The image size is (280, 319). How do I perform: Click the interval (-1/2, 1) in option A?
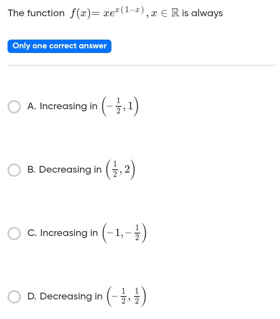point(120,106)
